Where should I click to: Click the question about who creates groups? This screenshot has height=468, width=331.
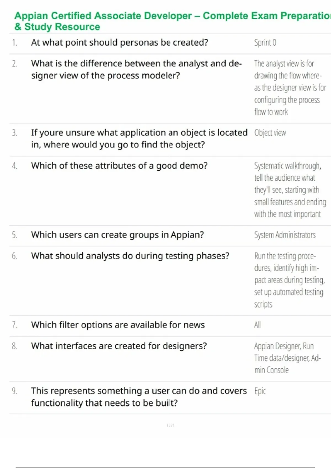(x=117, y=235)
